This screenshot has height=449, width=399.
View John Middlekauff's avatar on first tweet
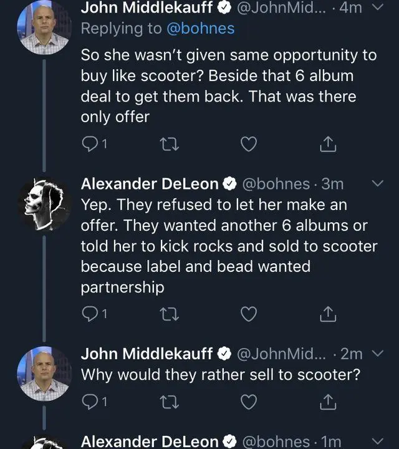(x=44, y=27)
